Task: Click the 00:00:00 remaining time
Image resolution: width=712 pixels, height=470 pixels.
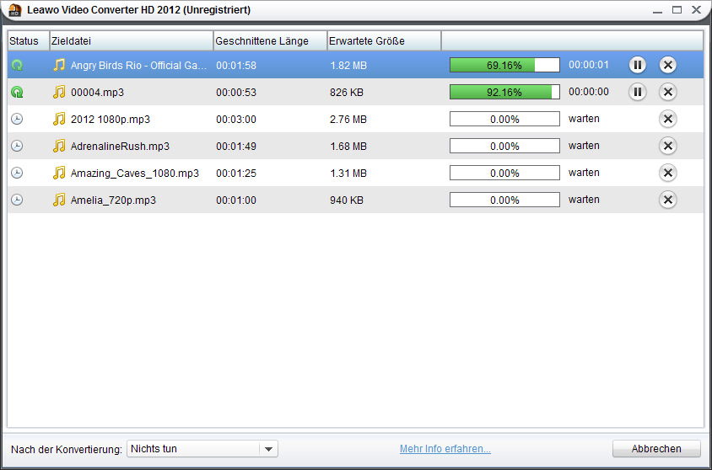Action: pos(589,92)
